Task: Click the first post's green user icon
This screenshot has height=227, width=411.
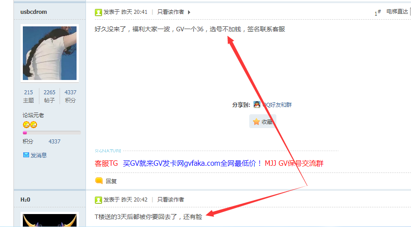Action: [98, 13]
